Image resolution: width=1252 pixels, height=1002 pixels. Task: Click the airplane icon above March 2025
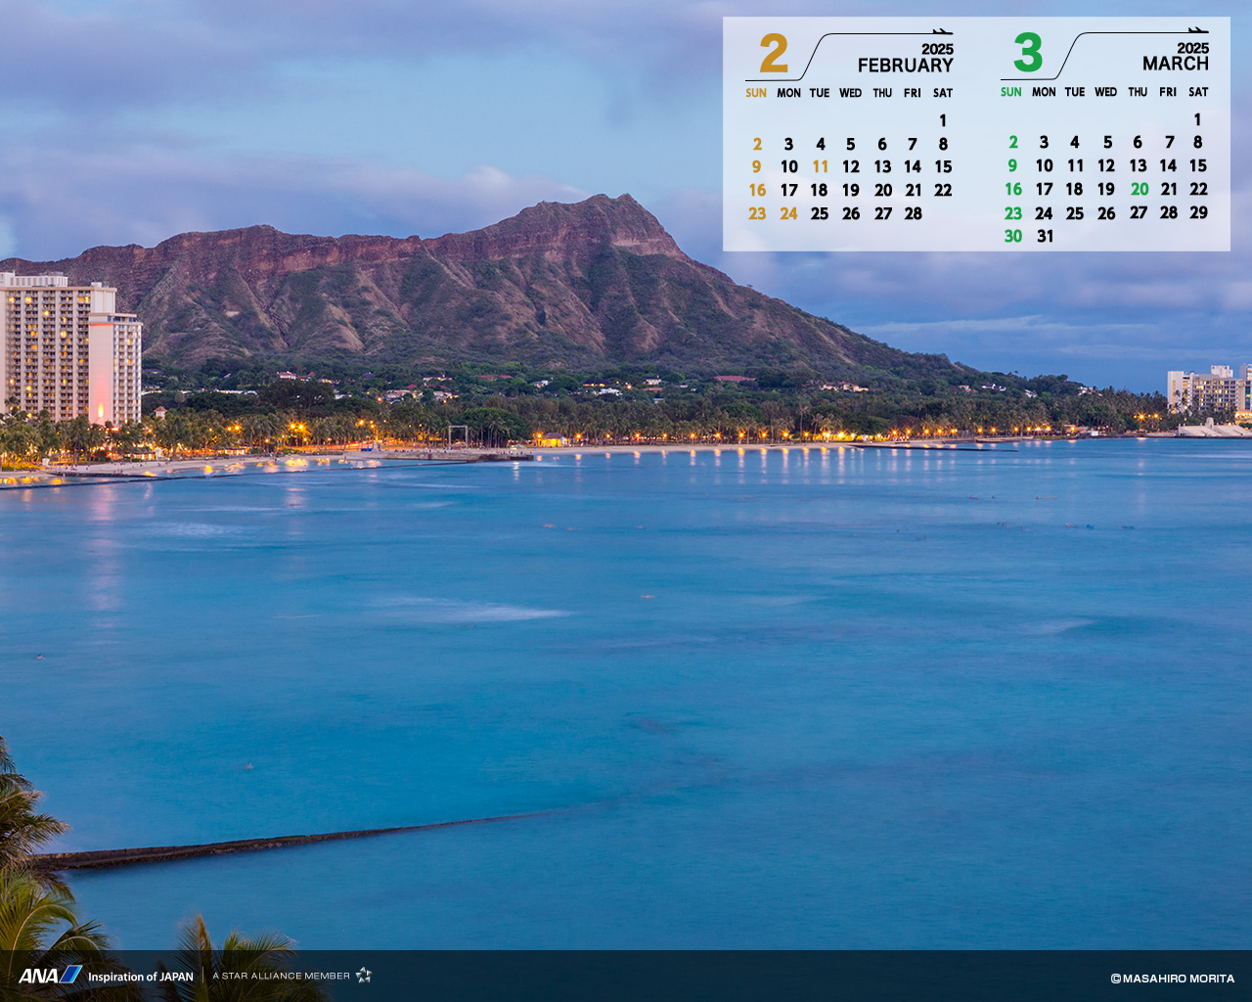pyautogui.click(x=1198, y=30)
